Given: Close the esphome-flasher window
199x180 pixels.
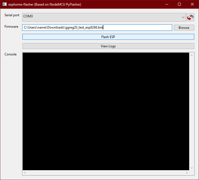Looking at the screenshot, I should (192, 4).
